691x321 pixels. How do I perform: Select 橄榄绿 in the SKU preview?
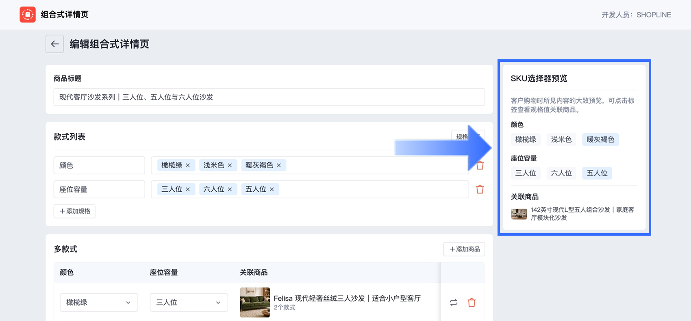526,139
